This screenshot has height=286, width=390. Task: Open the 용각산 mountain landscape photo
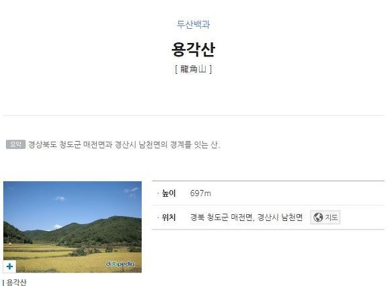[x=73, y=227]
